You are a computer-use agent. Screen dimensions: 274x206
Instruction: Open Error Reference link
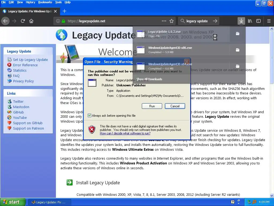click(25, 65)
